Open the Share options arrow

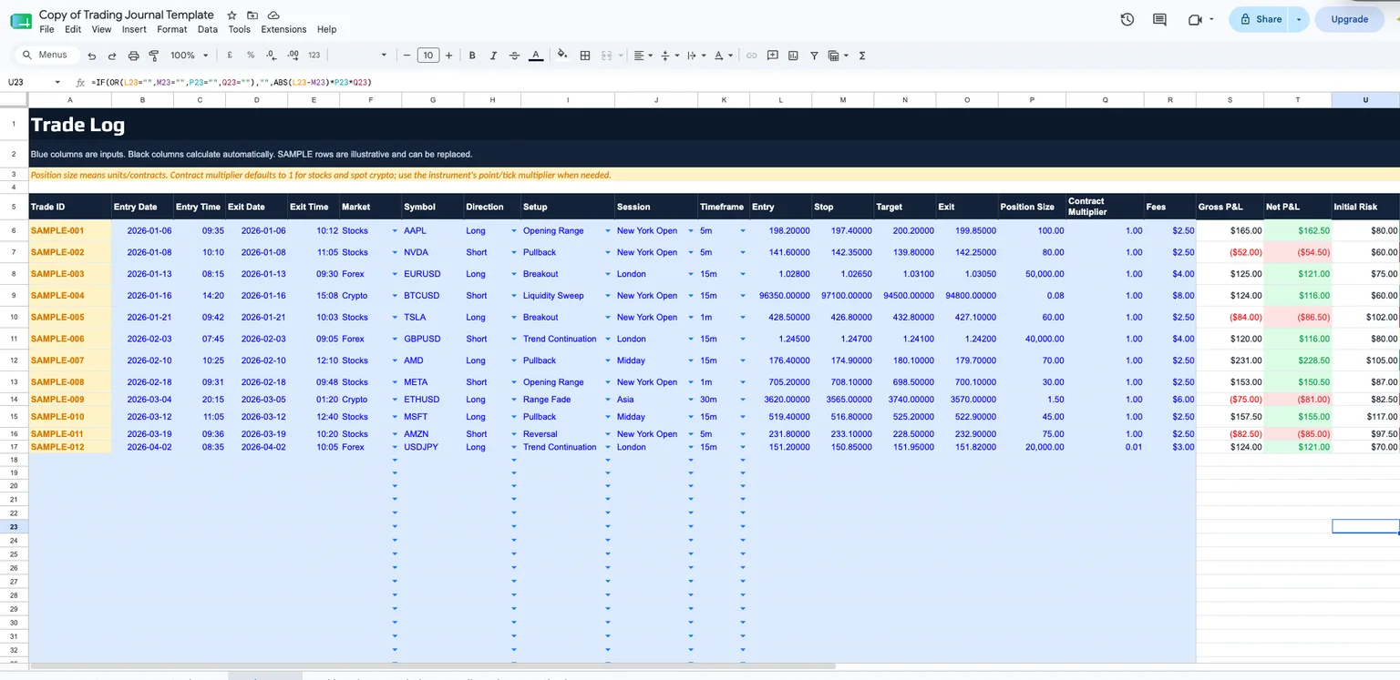coord(1300,19)
